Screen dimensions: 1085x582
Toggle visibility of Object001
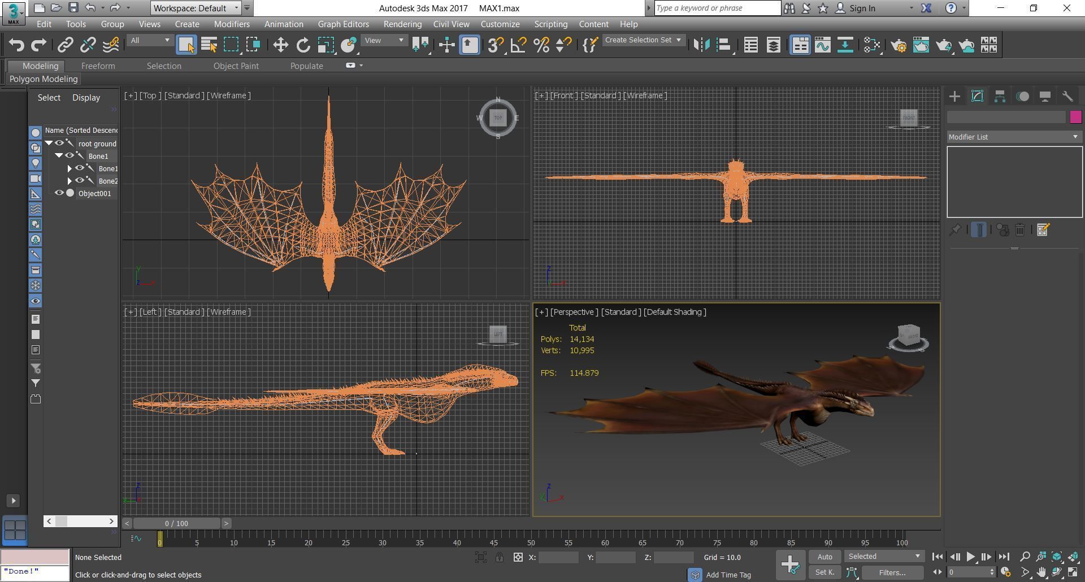[59, 193]
